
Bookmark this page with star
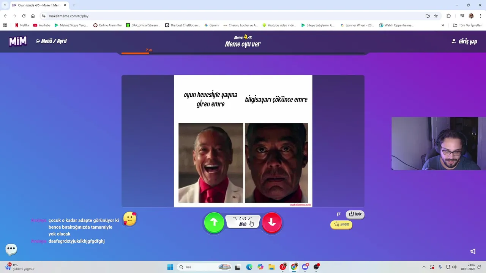[x=436, y=16]
